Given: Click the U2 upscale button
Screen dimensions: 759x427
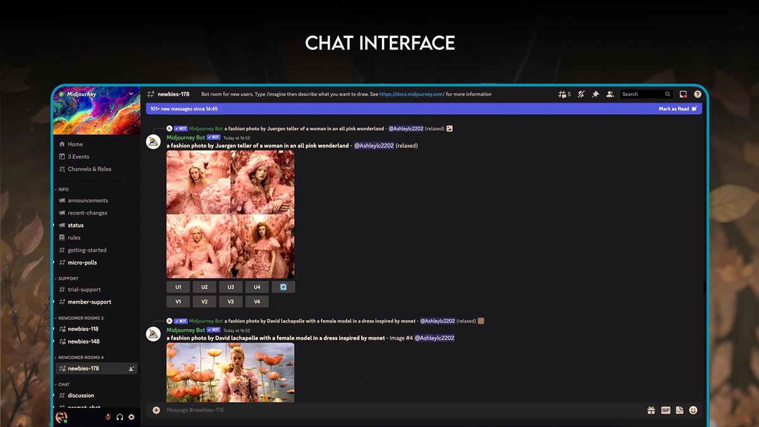Looking at the screenshot, I should tap(204, 287).
